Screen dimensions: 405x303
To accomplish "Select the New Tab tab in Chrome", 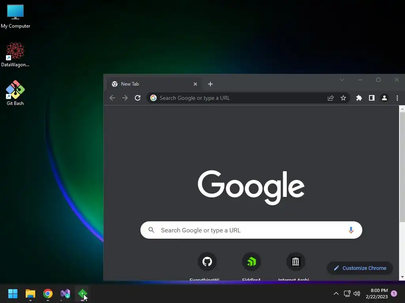I will [155, 84].
